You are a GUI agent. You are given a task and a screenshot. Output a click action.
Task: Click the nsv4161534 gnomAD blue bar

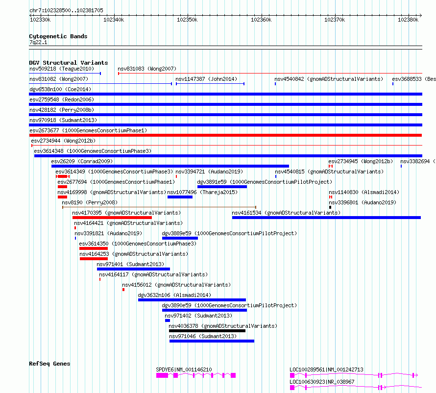(x=326, y=218)
